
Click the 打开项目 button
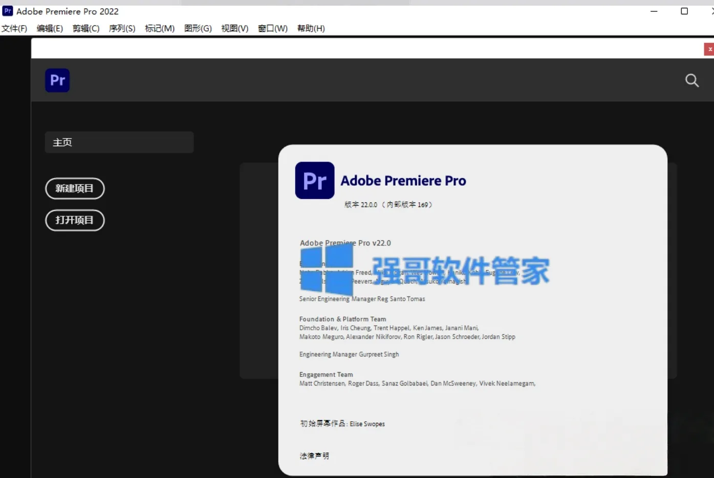pos(75,220)
